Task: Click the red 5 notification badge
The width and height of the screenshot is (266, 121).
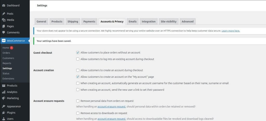Action: [11, 48]
